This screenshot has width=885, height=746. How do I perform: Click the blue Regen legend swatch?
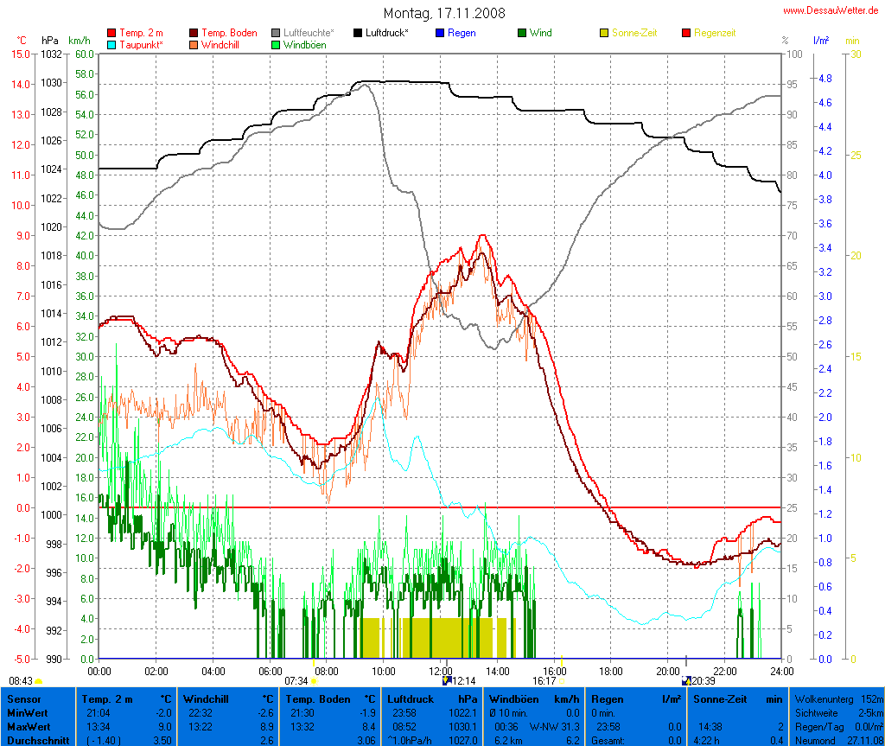coord(440,33)
